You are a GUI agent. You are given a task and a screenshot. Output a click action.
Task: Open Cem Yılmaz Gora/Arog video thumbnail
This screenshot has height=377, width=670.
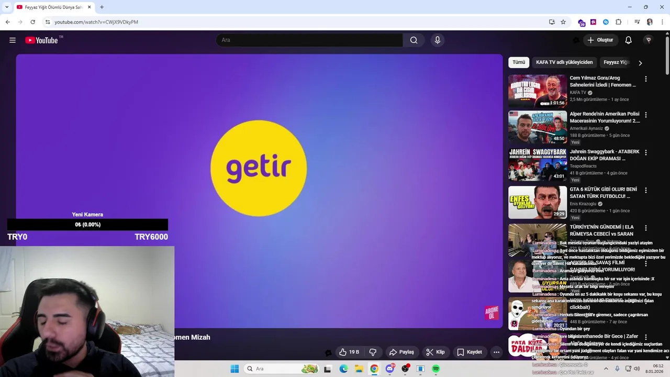(x=538, y=91)
